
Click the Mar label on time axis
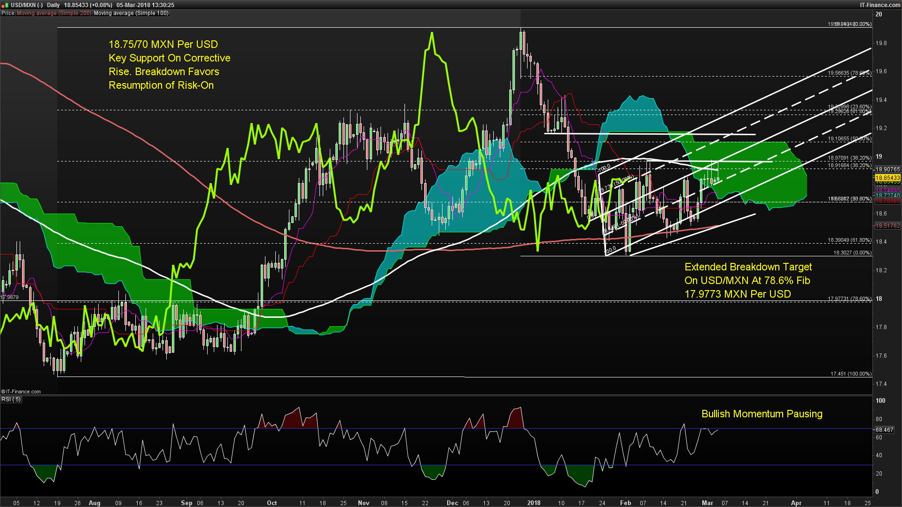pos(708,503)
